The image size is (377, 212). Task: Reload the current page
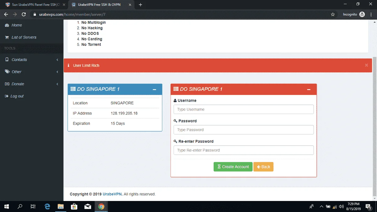24,14
